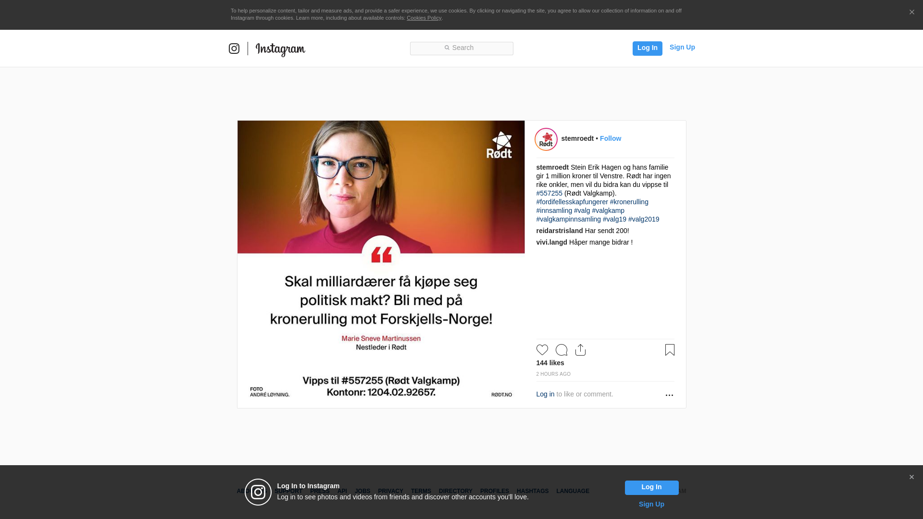923x519 pixels.
Task: Open the JOBS footer link
Action: tap(362, 491)
